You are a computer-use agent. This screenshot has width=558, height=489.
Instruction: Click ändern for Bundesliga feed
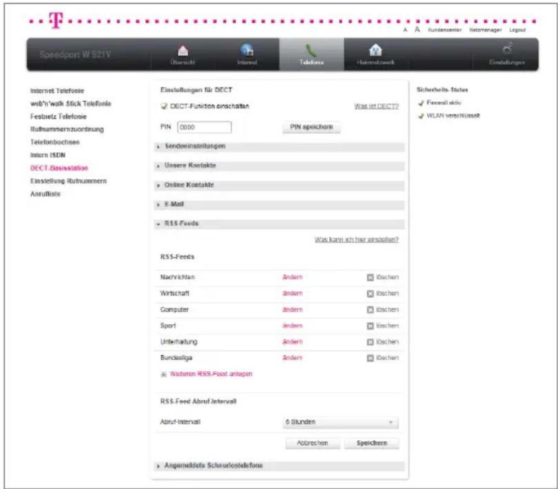point(292,358)
